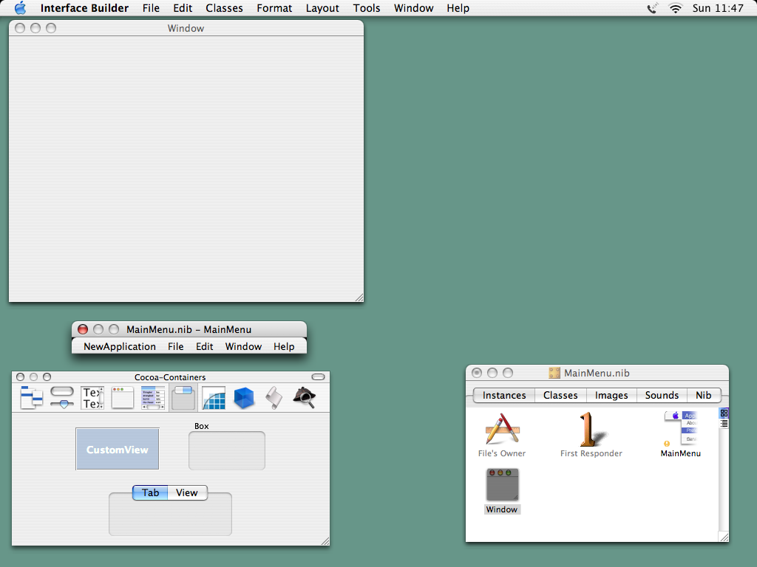The image size is (757, 567).
Task: Select the Cocoa-Data table views palette
Action: tap(153, 398)
